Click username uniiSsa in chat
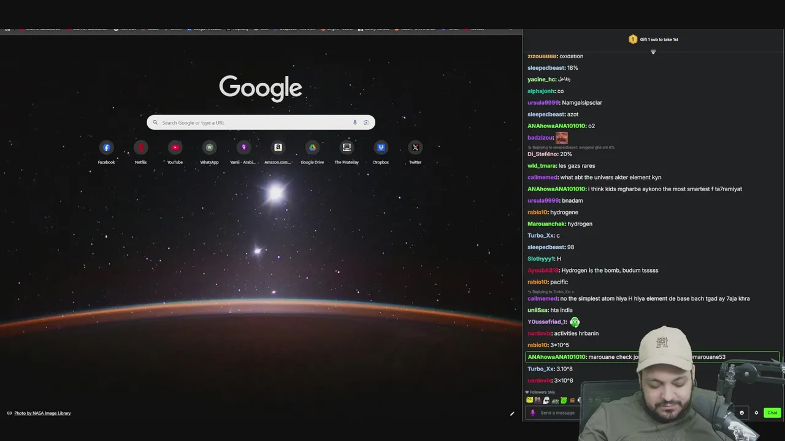This screenshot has height=441, width=785. tap(537, 311)
